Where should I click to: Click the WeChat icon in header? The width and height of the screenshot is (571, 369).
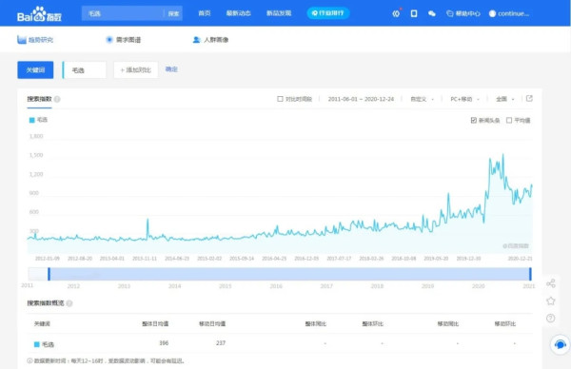pos(432,13)
